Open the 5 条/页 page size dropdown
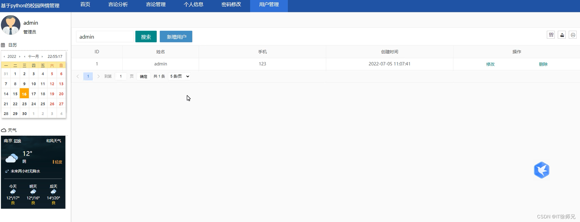 [x=179, y=76]
